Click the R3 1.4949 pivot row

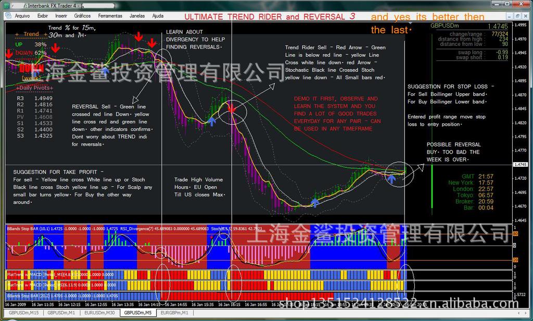click(x=34, y=98)
